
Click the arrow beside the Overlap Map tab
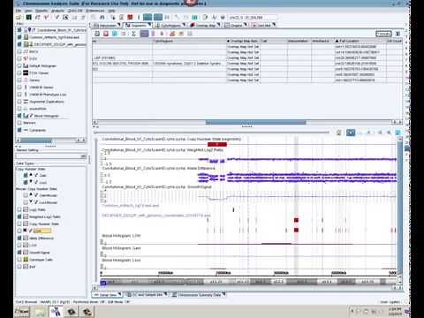tap(219, 25)
